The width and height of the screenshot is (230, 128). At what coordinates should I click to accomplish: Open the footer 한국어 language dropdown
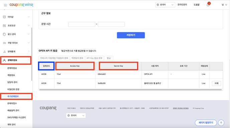(76, 115)
